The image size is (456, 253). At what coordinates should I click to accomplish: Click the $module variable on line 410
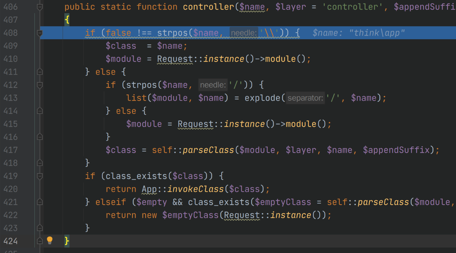(x=124, y=59)
